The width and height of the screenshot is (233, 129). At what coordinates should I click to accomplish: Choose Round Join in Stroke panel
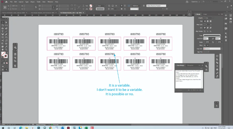[208, 28]
